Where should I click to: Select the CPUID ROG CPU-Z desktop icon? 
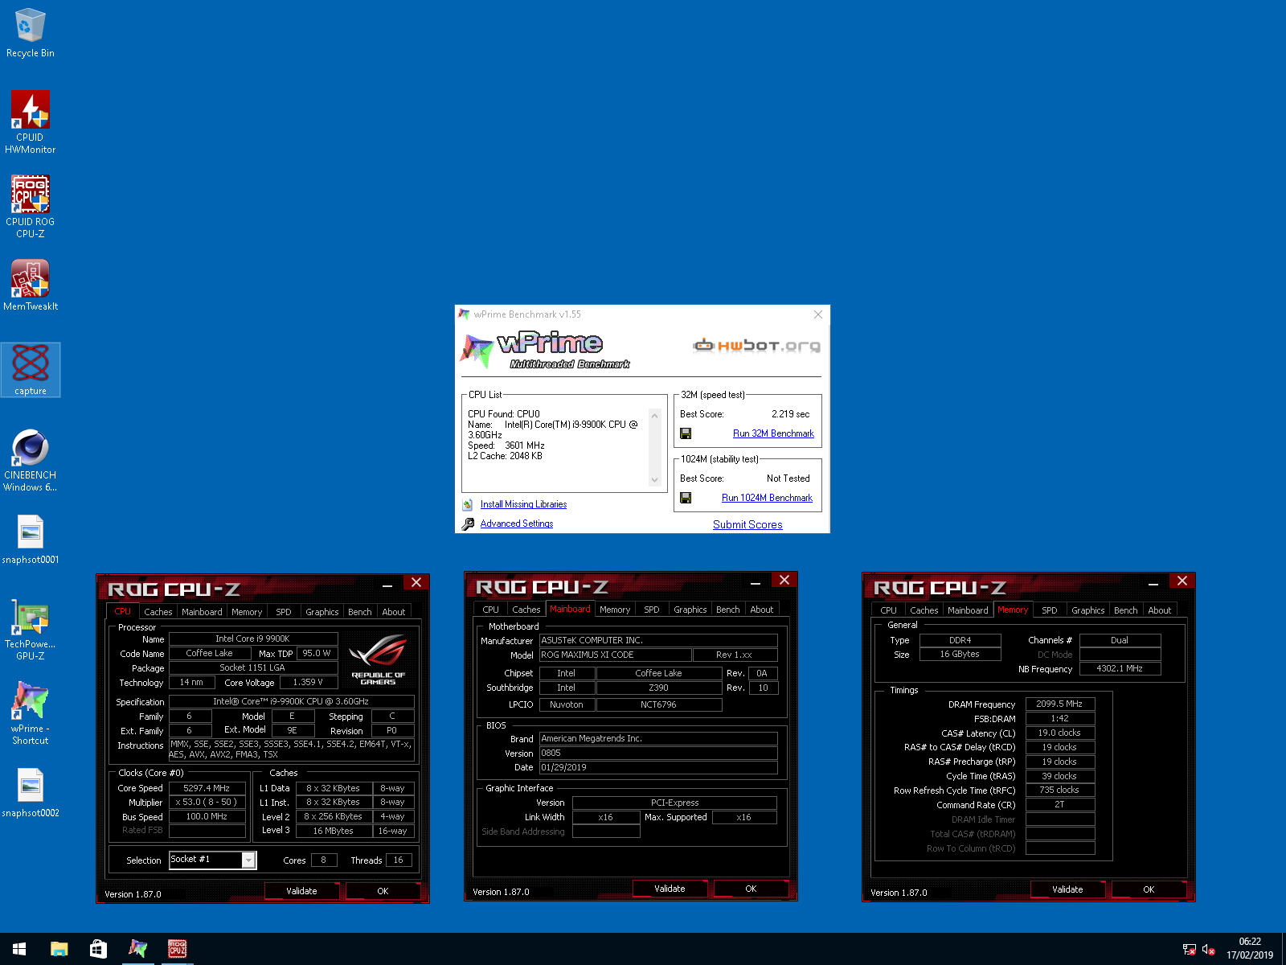[31, 207]
